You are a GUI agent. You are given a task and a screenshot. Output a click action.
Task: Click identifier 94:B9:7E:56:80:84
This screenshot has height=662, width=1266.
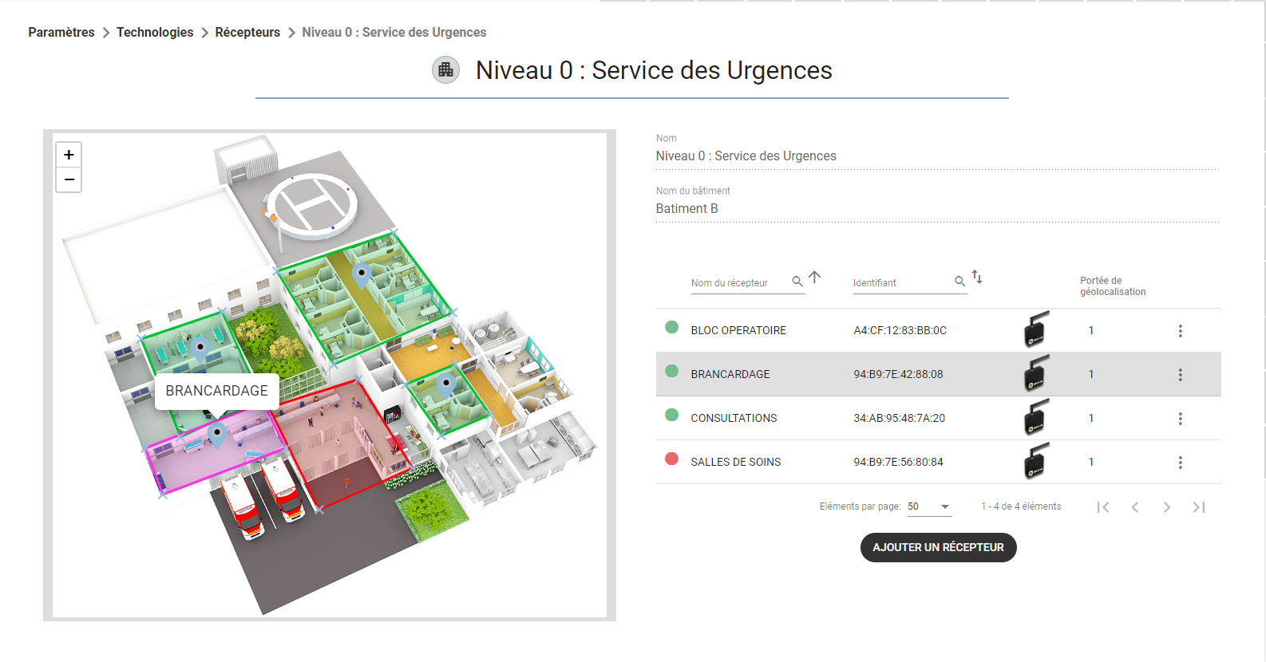(898, 462)
